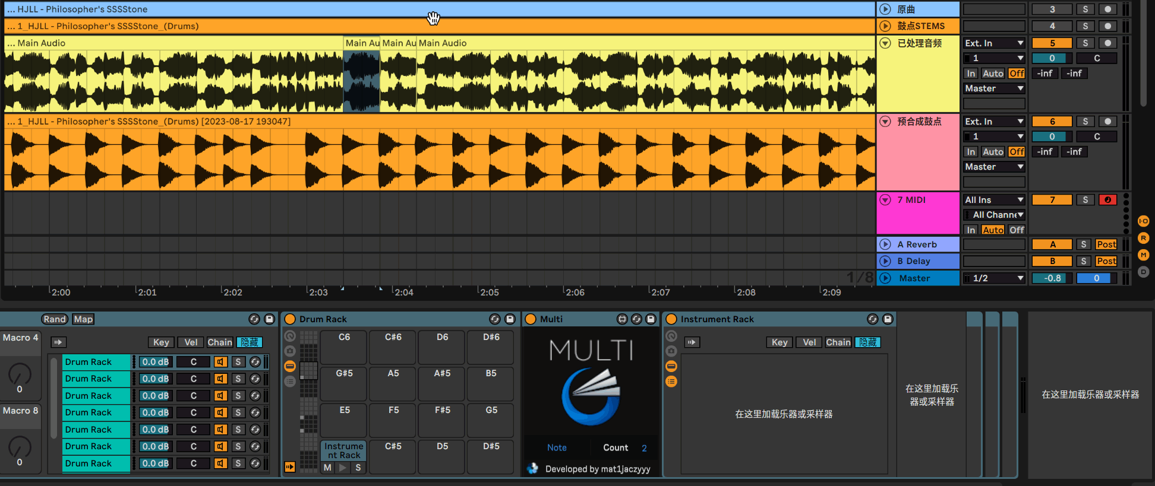Solo track 5 with its S button
The width and height of the screenshot is (1155, 486).
(x=1085, y=43)
